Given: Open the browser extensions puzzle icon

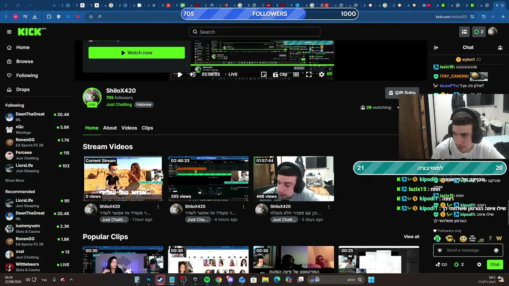Looking at the screenshot, I should coord(49,17).
